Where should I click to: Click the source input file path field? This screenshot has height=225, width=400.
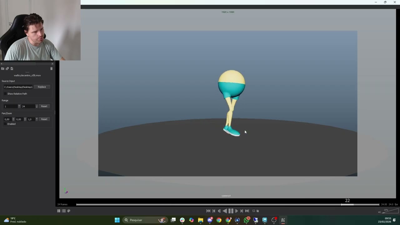(18, 87)
